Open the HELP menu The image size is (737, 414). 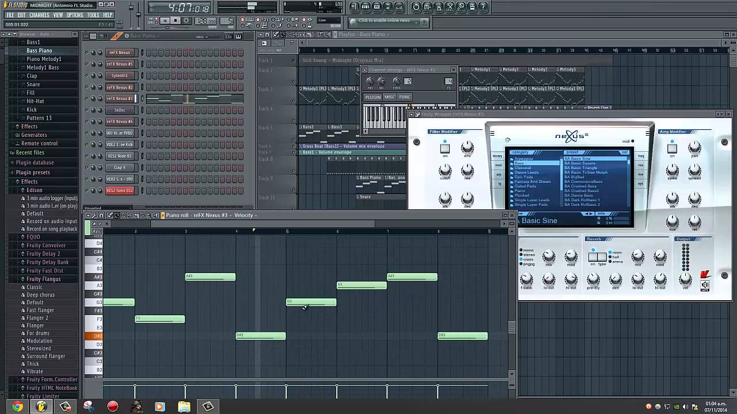pos(108,15)
